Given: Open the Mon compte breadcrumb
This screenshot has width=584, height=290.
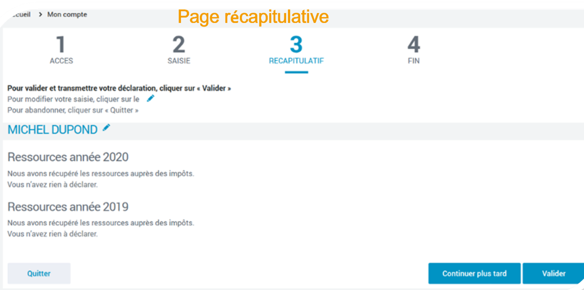Looking at the screenshot, I should click(x=67, y=15).
